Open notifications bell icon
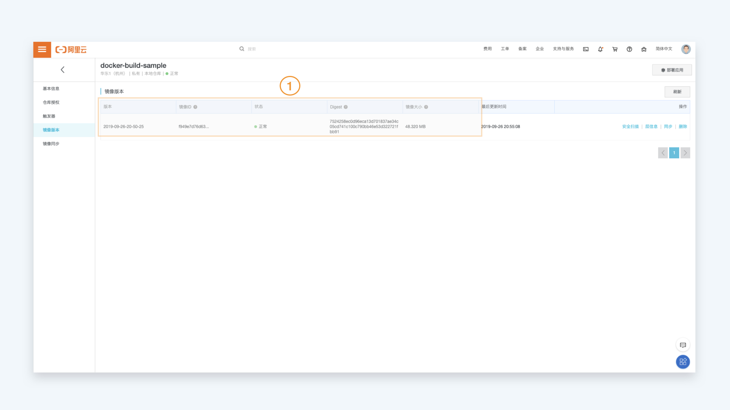Image resolution: width=730 pixels, height=410 pixels. (x=600, y=49)
